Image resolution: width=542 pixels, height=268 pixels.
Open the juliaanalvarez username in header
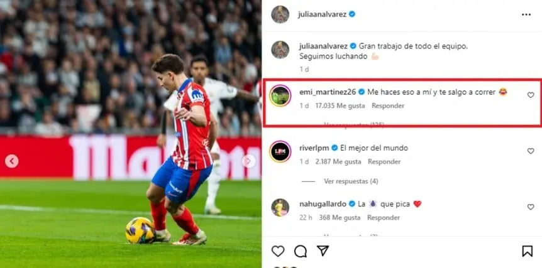point(322,14)
